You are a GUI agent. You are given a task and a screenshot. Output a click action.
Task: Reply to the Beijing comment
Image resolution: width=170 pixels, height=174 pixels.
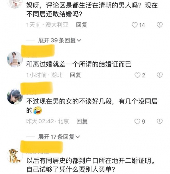point(82,121)
